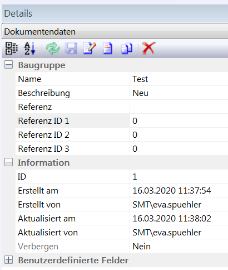The width and height of the screenshot is (228, 270).
Task: Open the Dokumentendaten dropdown
Action: pos(115,31)
